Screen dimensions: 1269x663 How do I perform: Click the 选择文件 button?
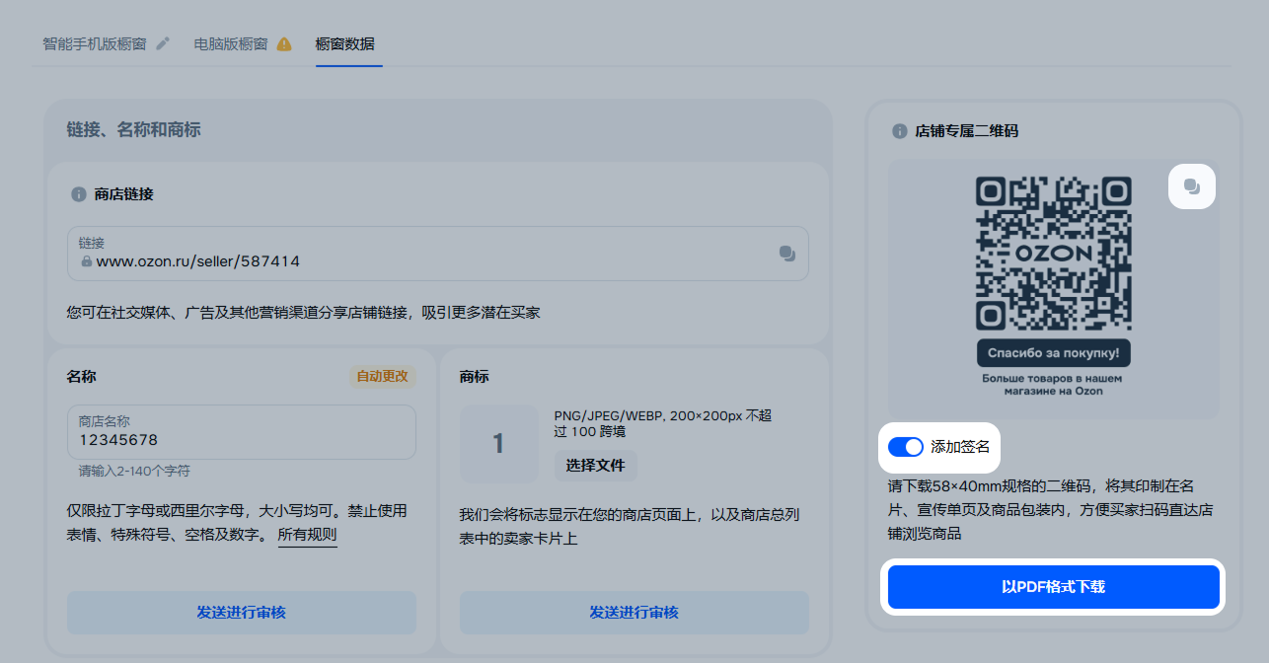[x=595, y=465]
